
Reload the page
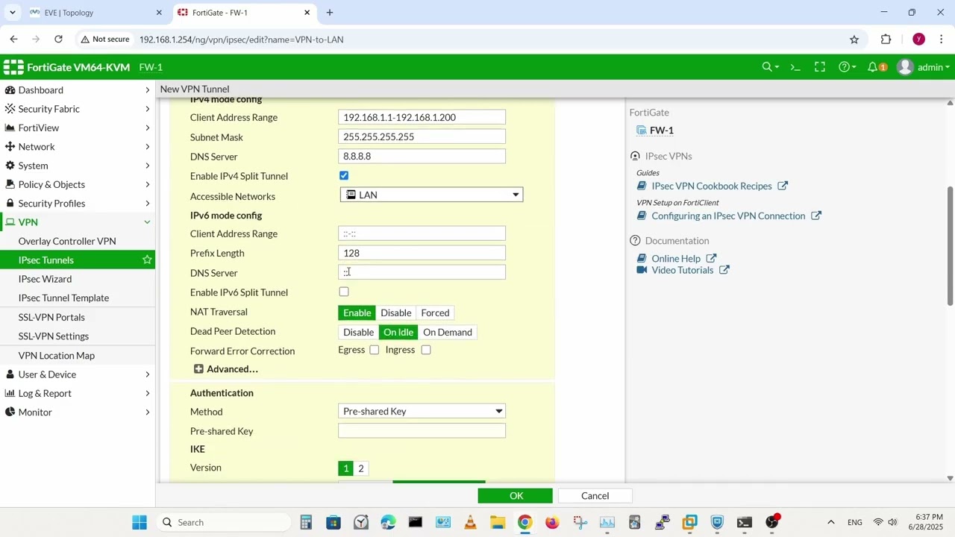58,40
